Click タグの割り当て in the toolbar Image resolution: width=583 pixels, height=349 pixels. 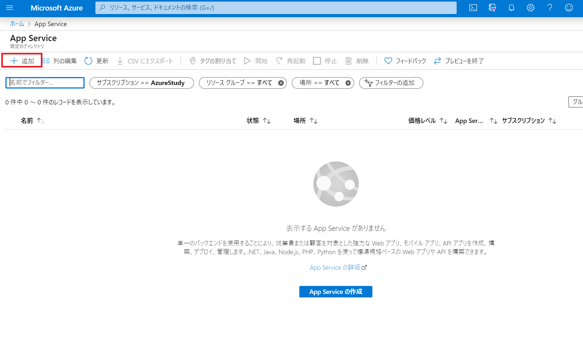pos(213,61)
